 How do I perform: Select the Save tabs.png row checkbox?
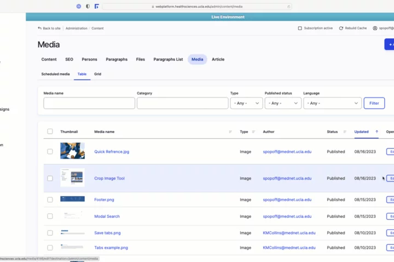click(x=50, y=233)
